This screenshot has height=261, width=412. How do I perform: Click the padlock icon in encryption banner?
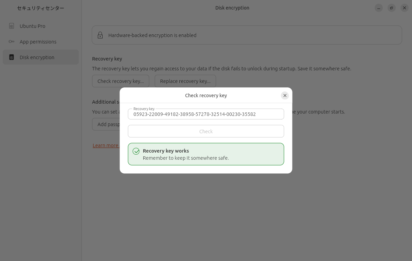(100, 35)
